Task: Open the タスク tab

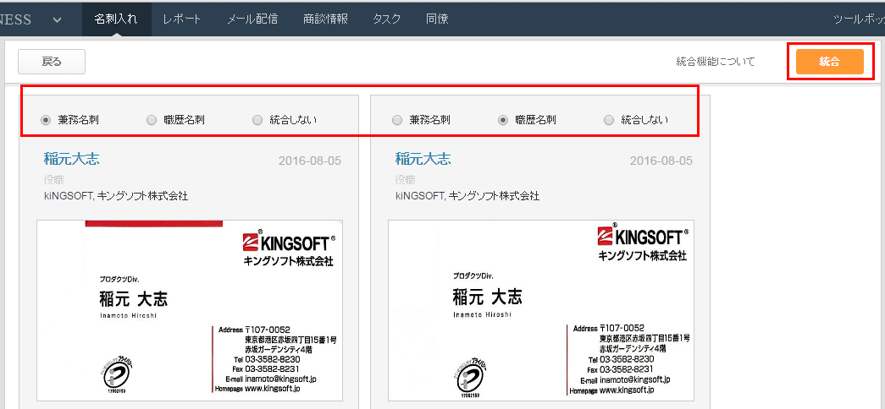Action: coord(387,19)
